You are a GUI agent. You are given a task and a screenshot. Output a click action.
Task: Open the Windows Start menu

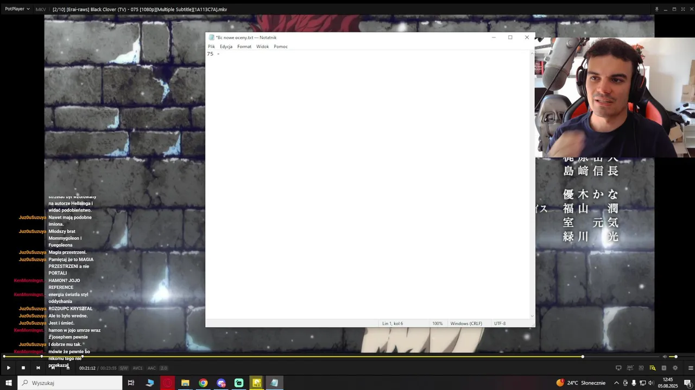[9, 383]
